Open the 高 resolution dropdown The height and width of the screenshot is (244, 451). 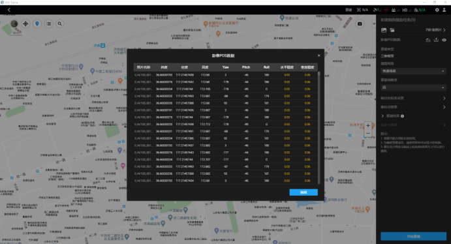[413, 87]
